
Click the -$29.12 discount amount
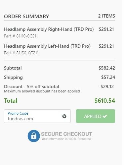coord(106,86)
